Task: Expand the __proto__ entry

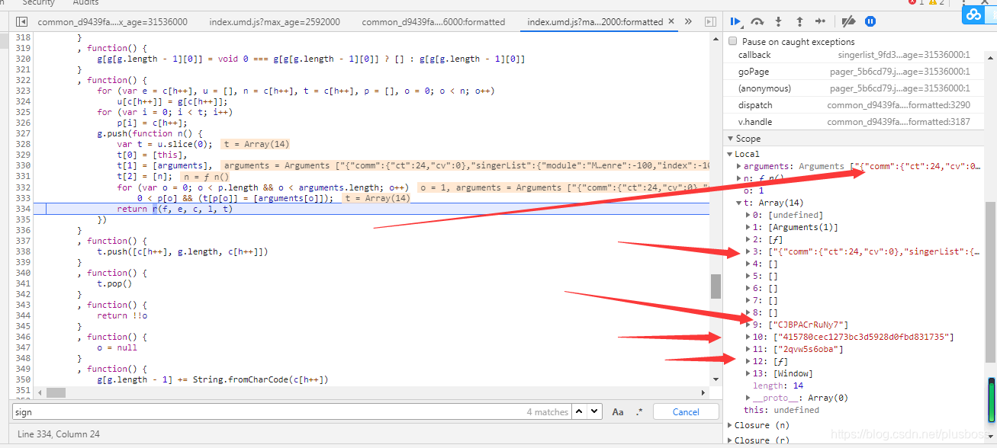Action: (748, 398)
